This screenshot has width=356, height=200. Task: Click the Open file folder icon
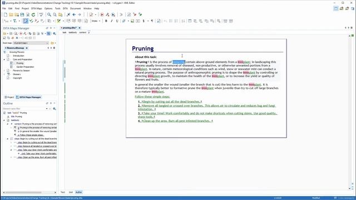click(11, 14)
